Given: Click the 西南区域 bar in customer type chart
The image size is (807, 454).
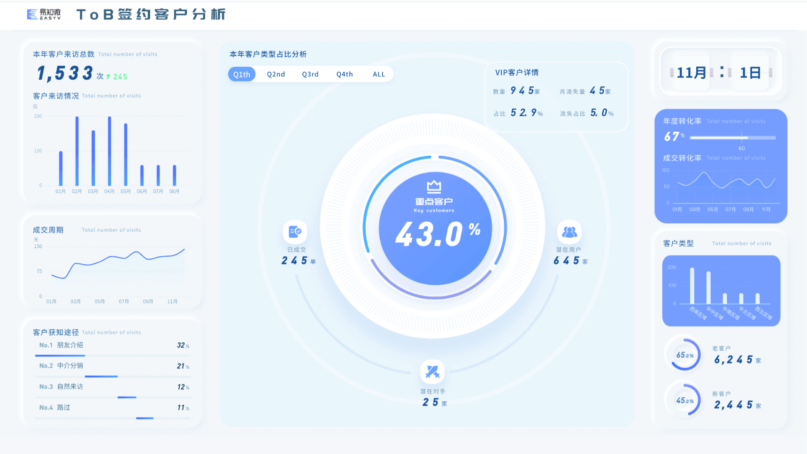Looking at the screenshot, I should pyautogui.click(x=692, y=286).
